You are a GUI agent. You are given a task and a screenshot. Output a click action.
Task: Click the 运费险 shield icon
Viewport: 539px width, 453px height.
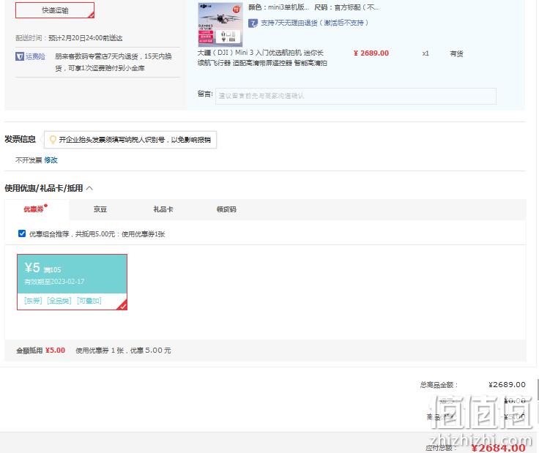pos(20,56)
